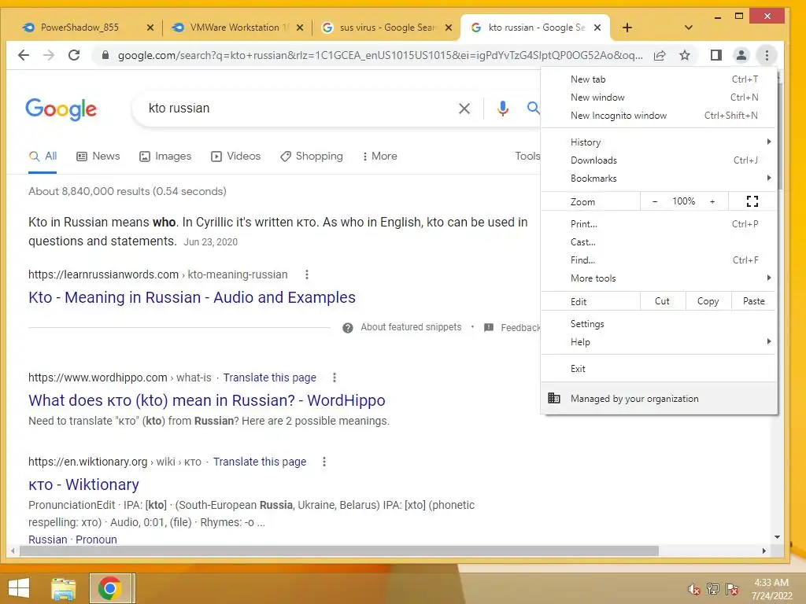This screenshot has height=604, width=806.
Task: Select the Images search filter
Action: point(165,157)
